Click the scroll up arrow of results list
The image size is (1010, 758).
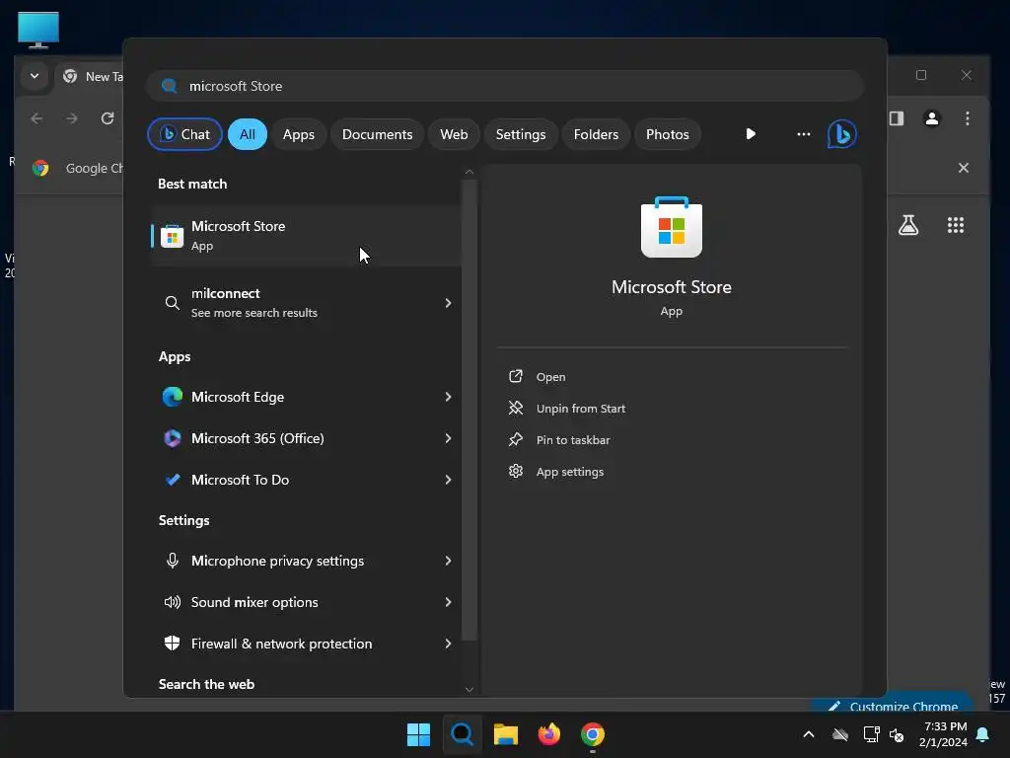point(469,172)
